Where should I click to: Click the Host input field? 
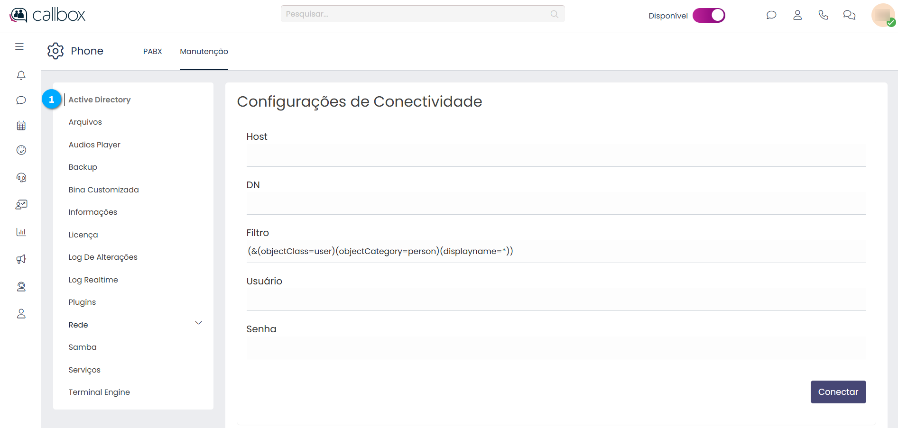pyautogui.click(x=555, y=155)
